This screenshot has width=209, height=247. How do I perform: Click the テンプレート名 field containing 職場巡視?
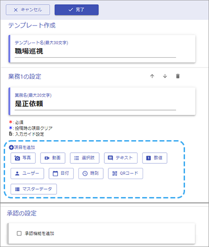pos(95,51)
